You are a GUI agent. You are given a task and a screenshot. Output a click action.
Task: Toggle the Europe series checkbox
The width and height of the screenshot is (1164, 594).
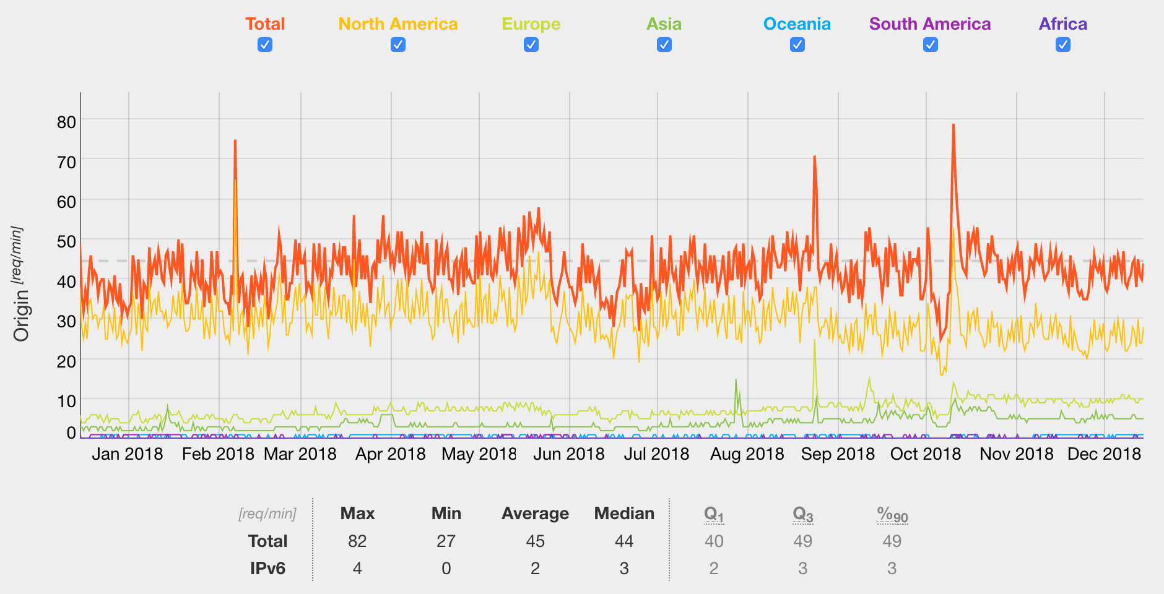531,45
